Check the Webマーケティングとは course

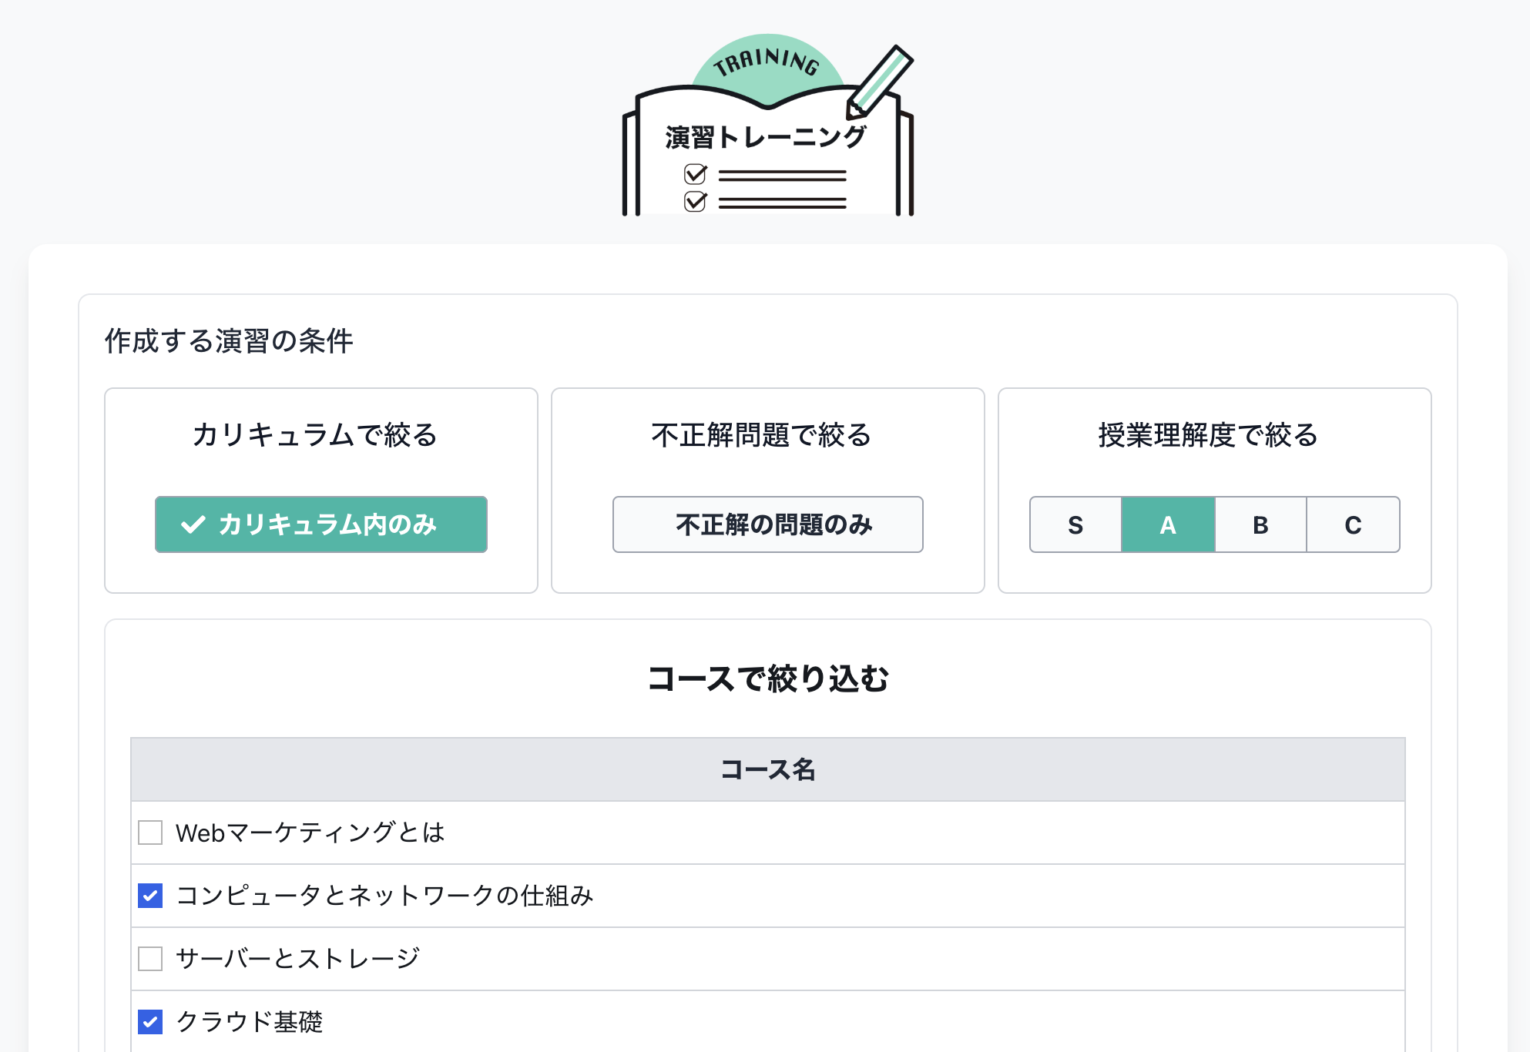pyautogui.click(x=150, y=833)
